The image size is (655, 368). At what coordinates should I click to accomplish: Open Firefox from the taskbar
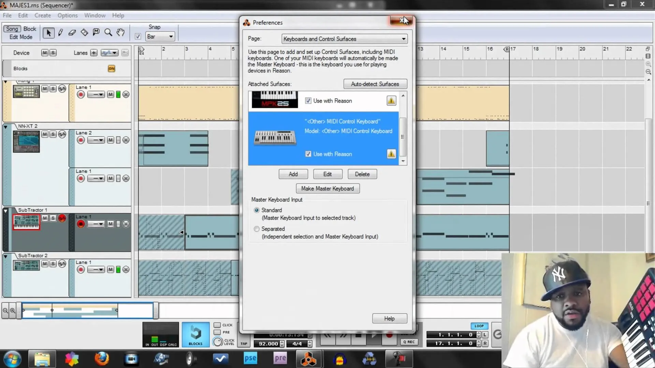102,359
